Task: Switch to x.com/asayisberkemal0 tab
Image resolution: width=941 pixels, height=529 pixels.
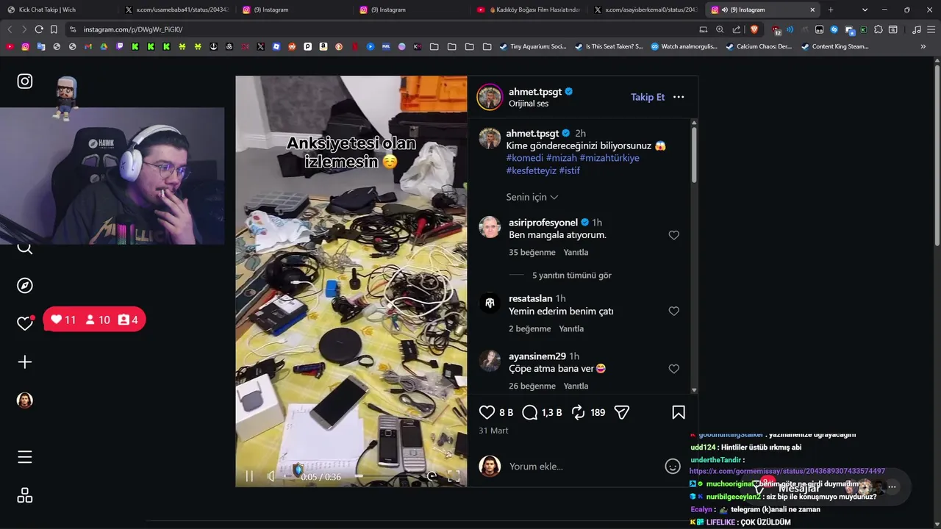Action: pos(645,10)
